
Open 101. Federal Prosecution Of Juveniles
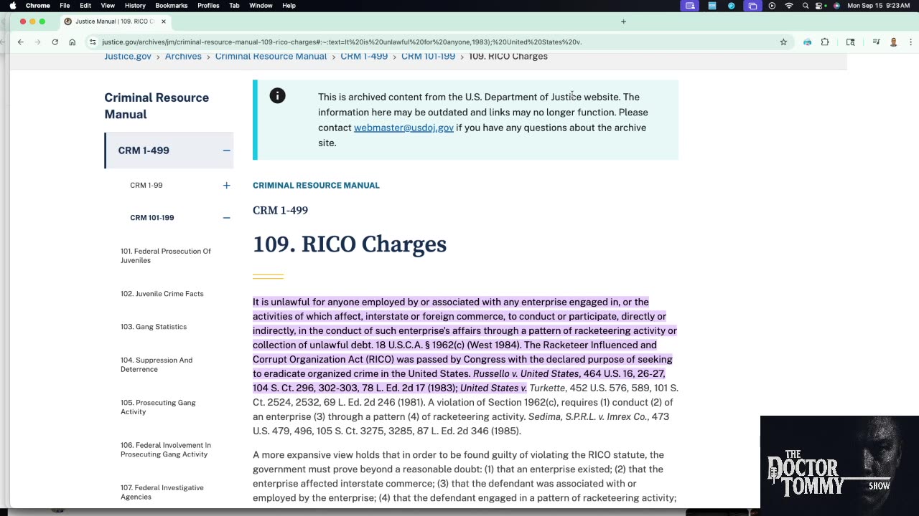click(x=166, y=256)
